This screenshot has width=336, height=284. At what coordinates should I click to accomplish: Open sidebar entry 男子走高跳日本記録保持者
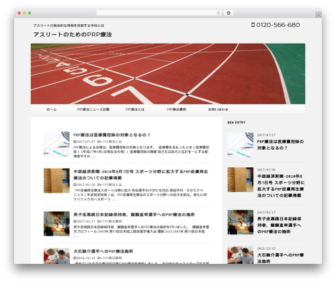pyautogui.click(x=279, y=225)
